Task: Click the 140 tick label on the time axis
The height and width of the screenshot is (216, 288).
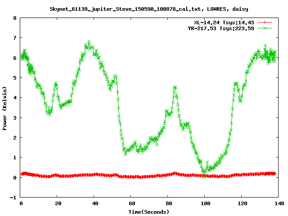Action: [278, 203]
